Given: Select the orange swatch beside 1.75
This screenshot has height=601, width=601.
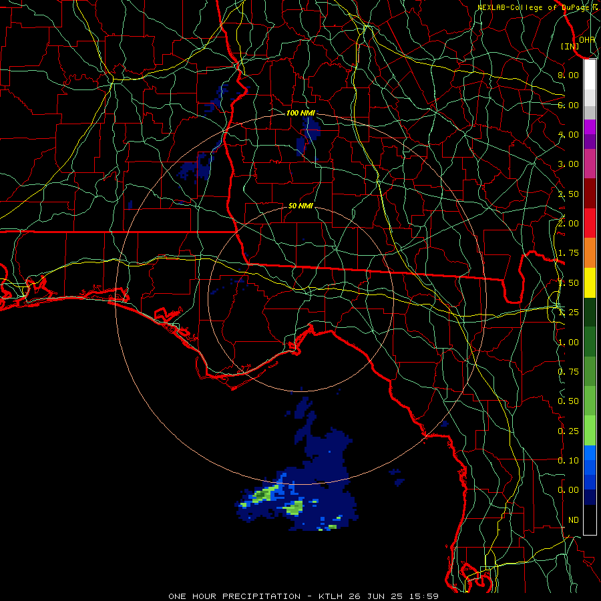Looking at the screenshot, I should [590, 253].
